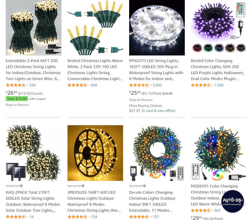Click the Sponsored info icon under KAQ-2PACK lights
The width and height of the screenshot is (251, 220).
[x=21, y=186]
